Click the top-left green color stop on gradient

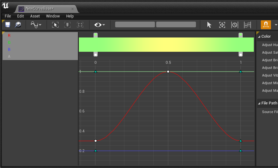click(x=95, y=35)
